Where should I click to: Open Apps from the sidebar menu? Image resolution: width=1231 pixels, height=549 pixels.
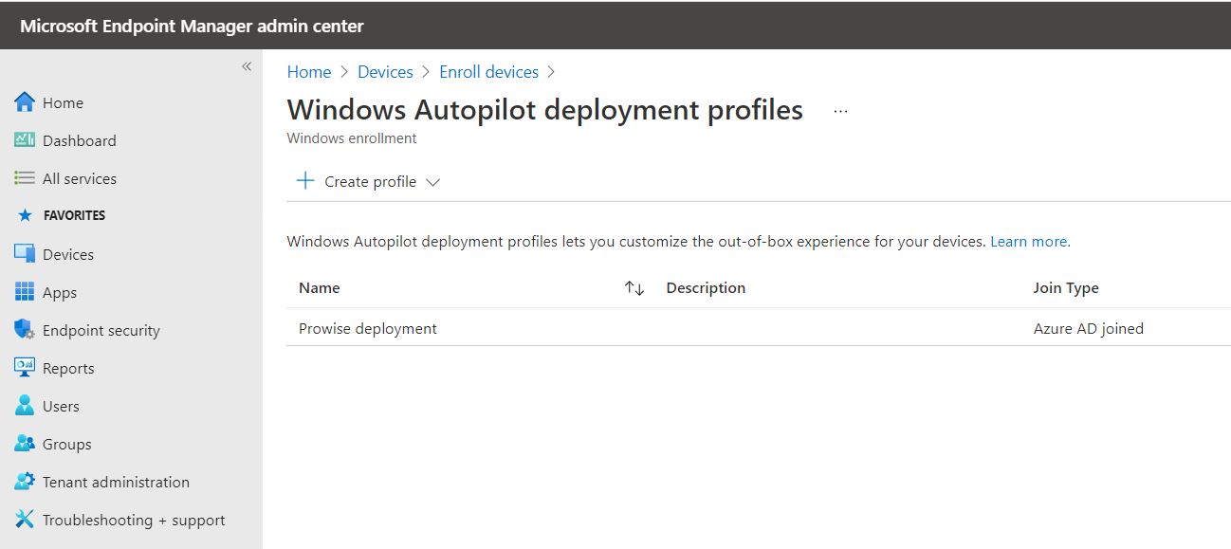[60, 293]
